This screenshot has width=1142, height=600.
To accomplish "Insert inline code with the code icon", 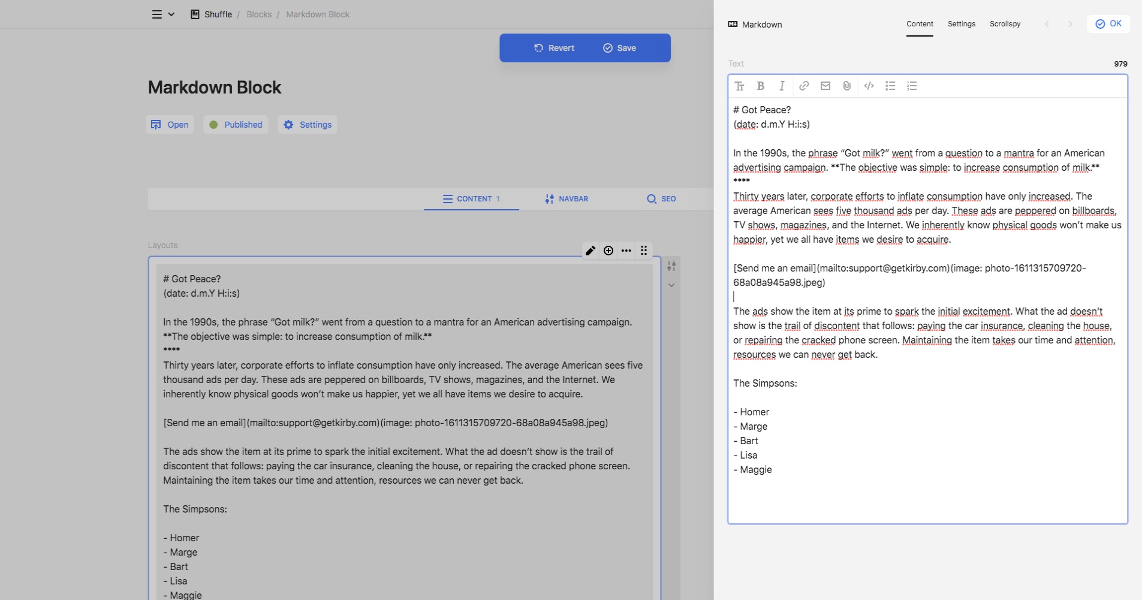I will pyautogui.click(x=869, y=86).
